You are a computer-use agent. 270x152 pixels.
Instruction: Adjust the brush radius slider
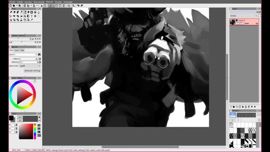tap(30, 59)
